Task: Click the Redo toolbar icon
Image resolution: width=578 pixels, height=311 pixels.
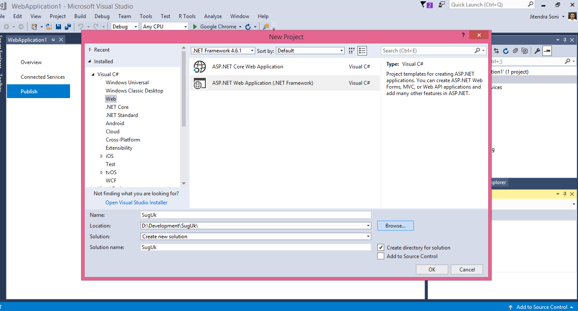Action: coord(97,27)
